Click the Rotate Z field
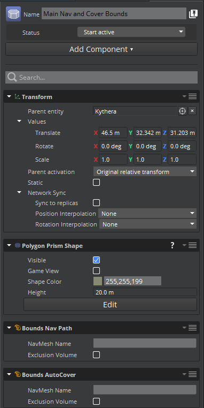The image size is (204, 408). 182,146
